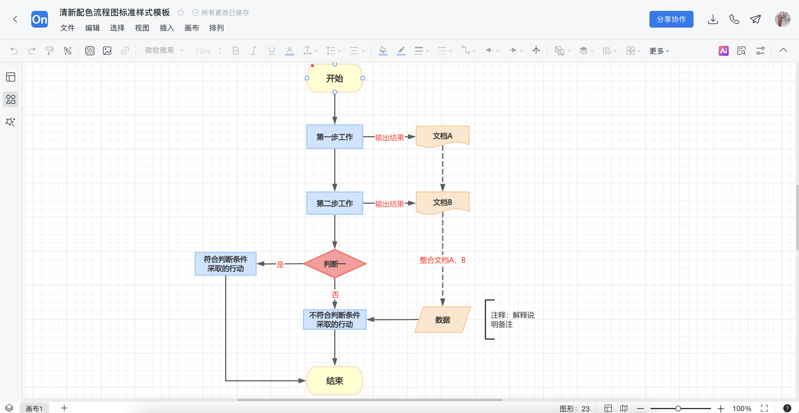This screenshot has width=799, height=413.
Task: Open the line color picker
Action: click(401, 51)
